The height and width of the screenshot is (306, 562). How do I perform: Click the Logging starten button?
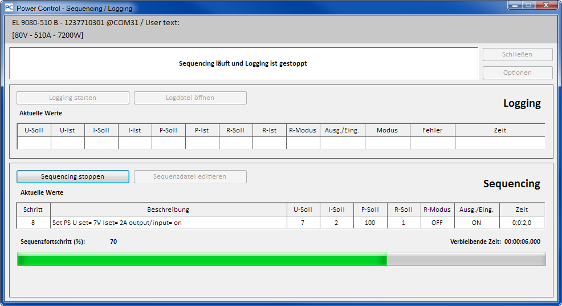point(73,98)
